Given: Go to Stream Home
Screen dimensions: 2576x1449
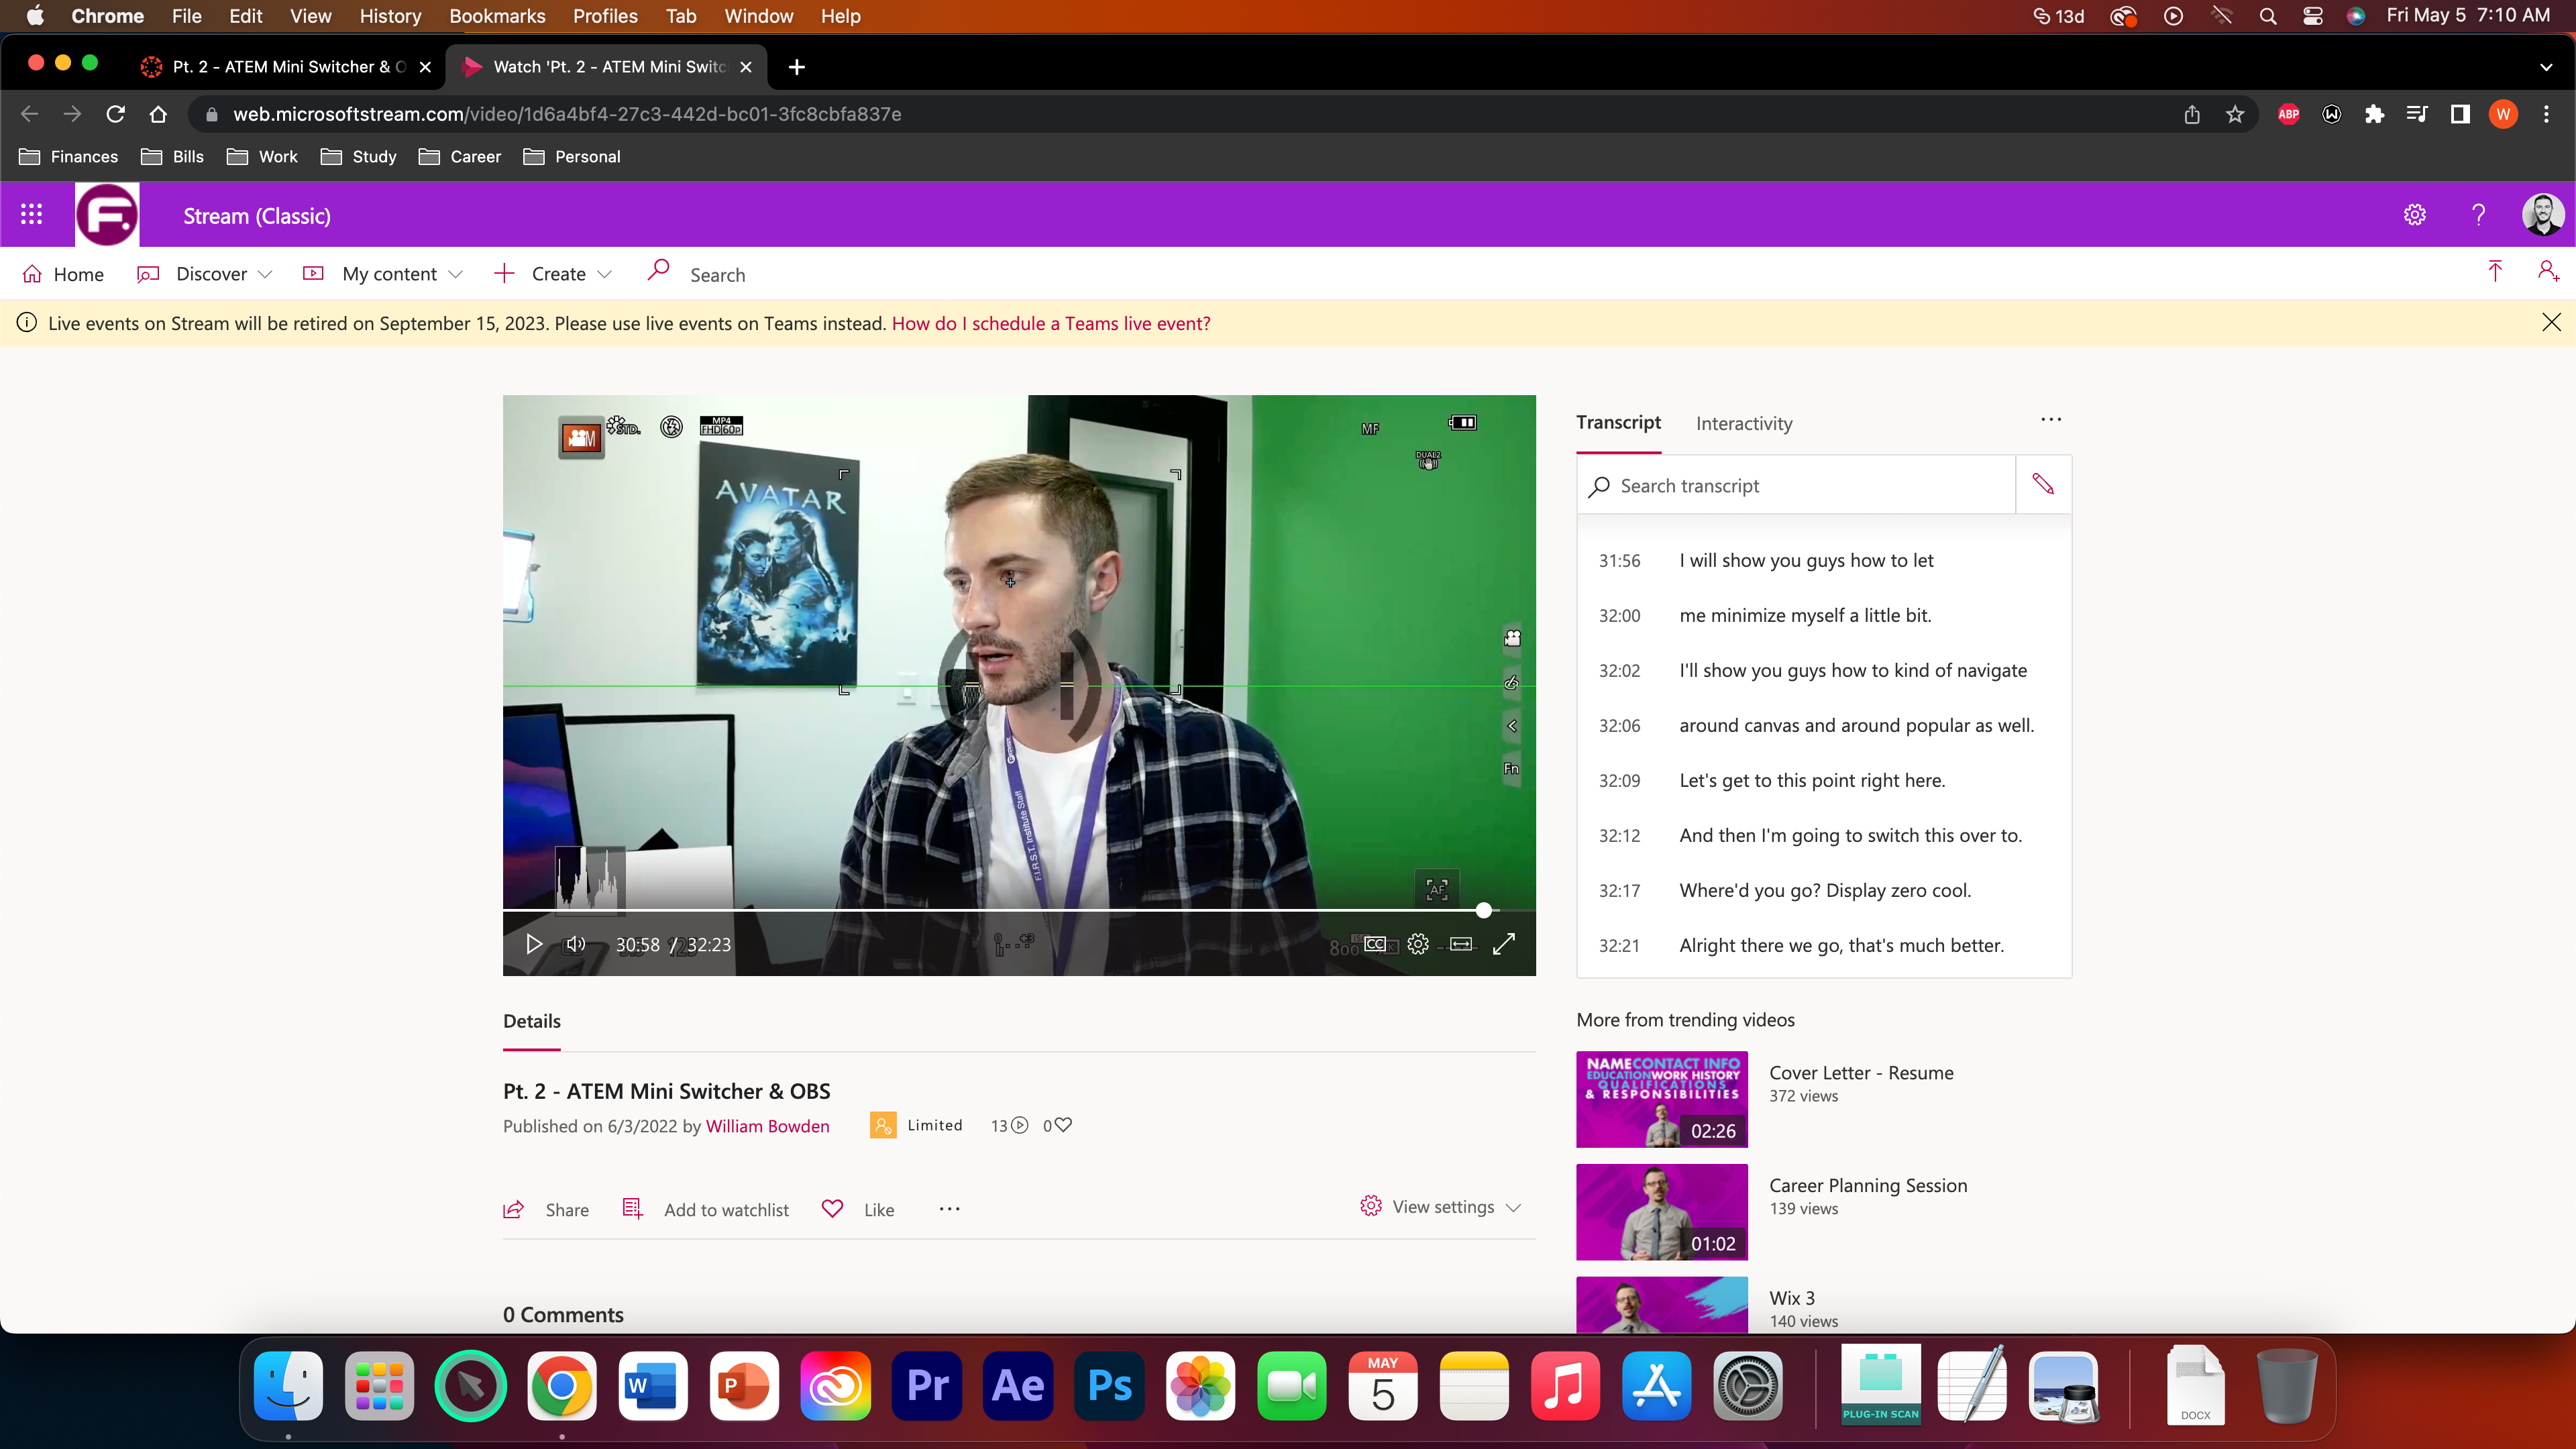Looking at the screenshot, I should pos(63,274).
